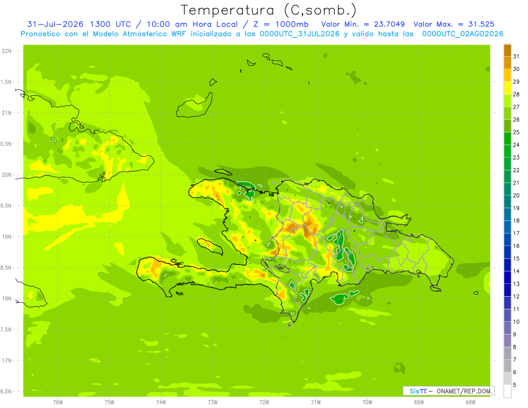
Task: Click the "17N" latitude label
Action: pos(7,360)
